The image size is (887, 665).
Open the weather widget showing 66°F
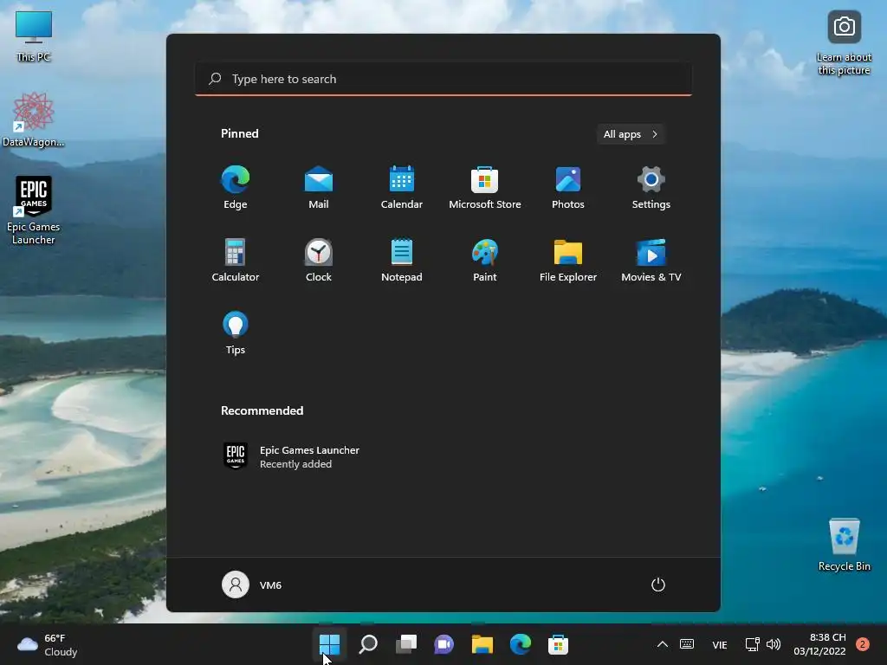pos(48,644)
